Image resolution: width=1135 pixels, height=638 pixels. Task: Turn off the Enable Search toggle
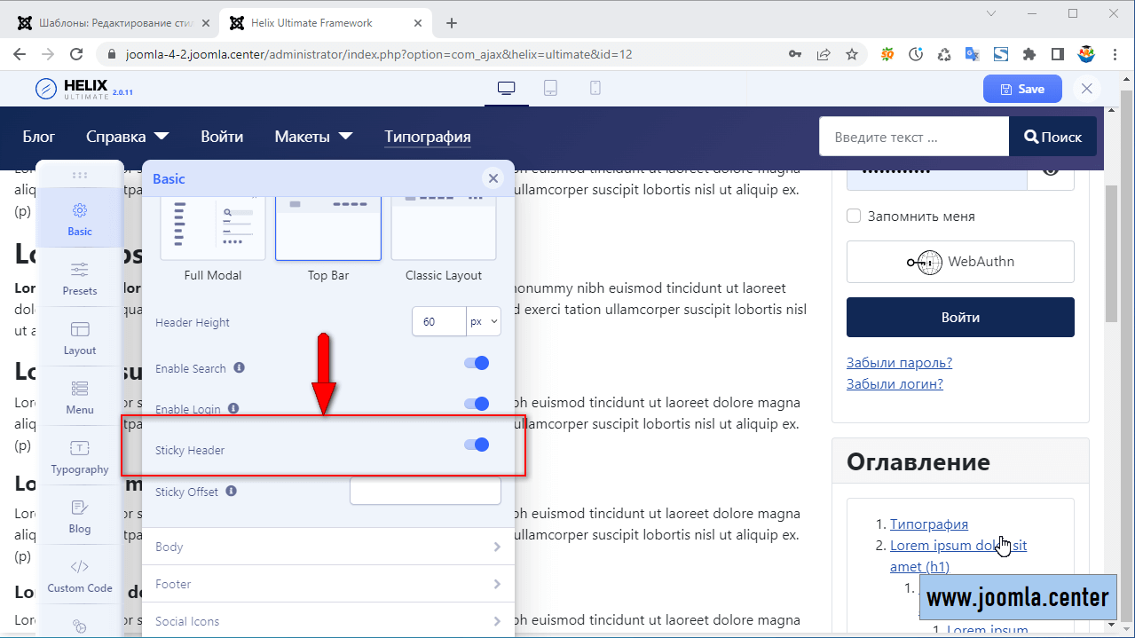click(477, 363)
